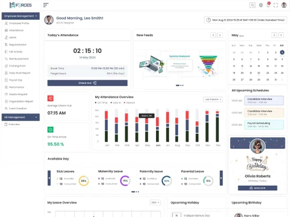Click Leo Smith's profile photo in greeting

[x=49, y=20]
